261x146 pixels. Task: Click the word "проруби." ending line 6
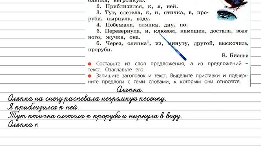[100, 49]
